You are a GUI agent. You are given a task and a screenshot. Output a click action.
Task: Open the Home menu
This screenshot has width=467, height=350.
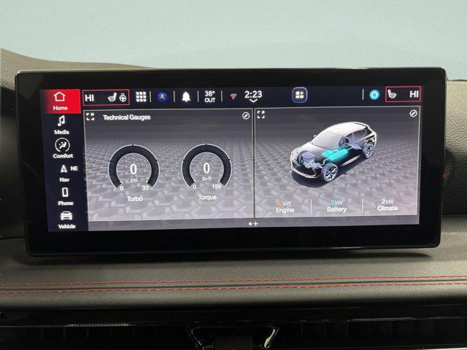point(60,101)
